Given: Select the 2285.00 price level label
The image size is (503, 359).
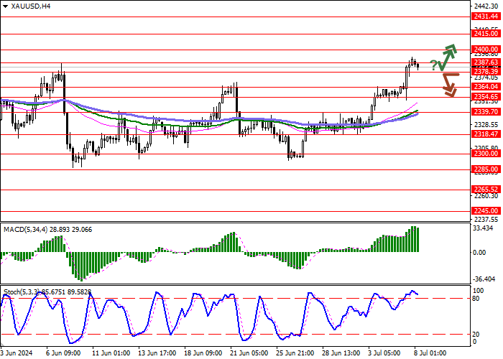Looking at the screenshot, I should tap(486, 169).
